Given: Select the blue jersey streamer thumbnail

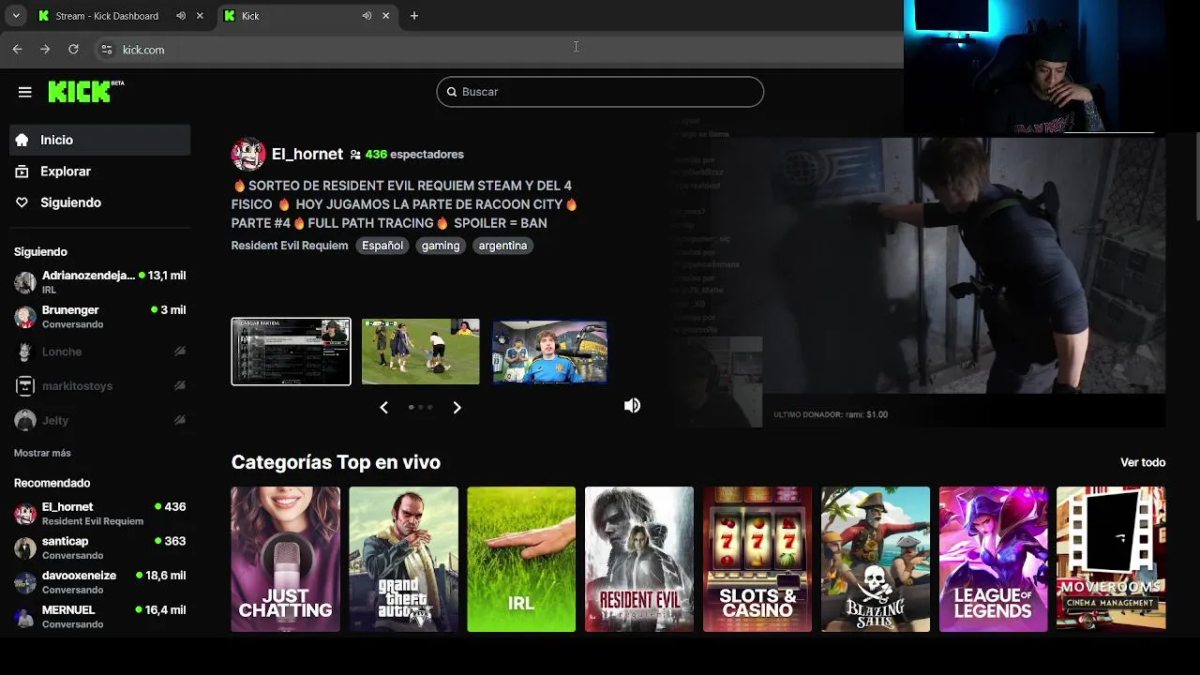Looking at the screenshot, I should pyautogui.click(x=549, y=352).
